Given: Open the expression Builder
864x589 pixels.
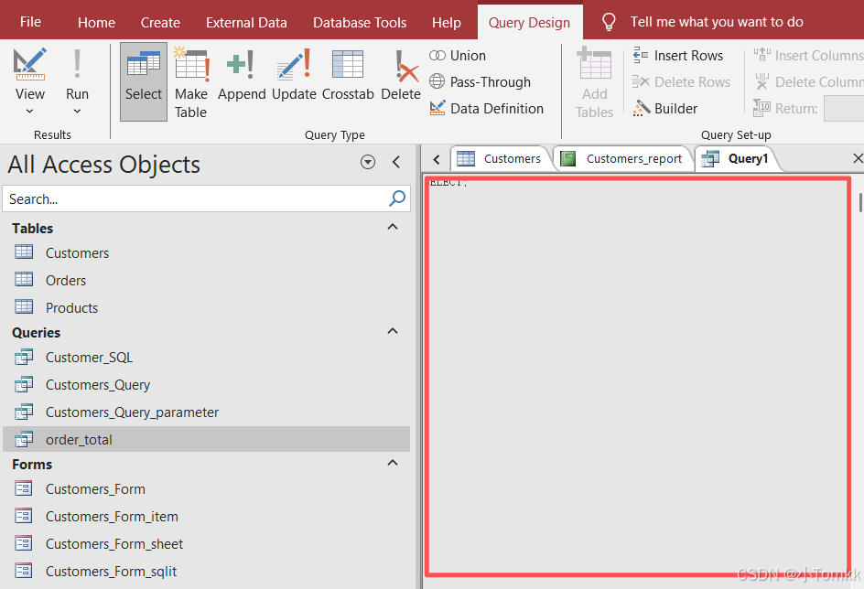Looking at the screenshot, I should [665, 109].
